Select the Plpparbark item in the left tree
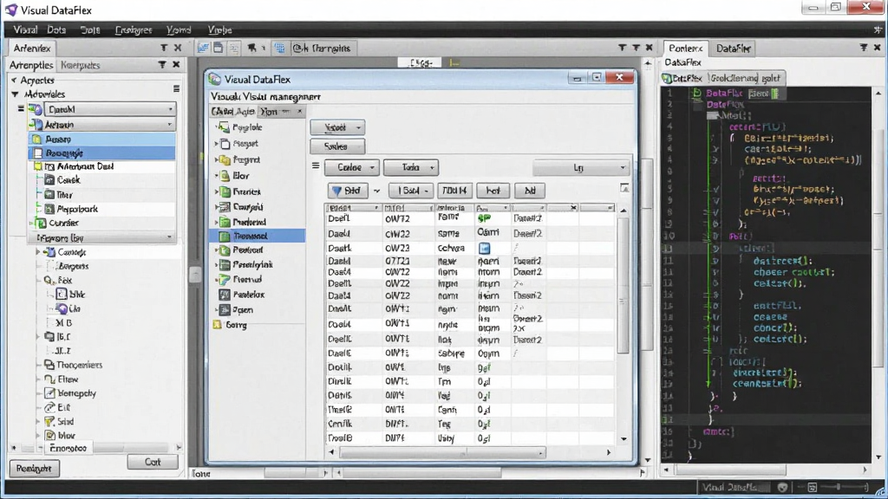888x499 pixels. (71, 209)
